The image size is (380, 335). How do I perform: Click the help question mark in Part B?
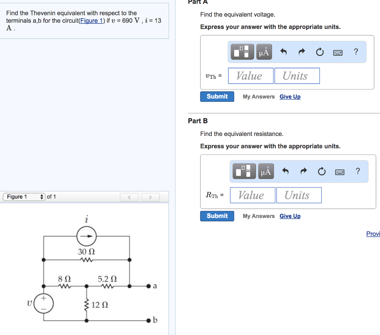pos(358,171)
